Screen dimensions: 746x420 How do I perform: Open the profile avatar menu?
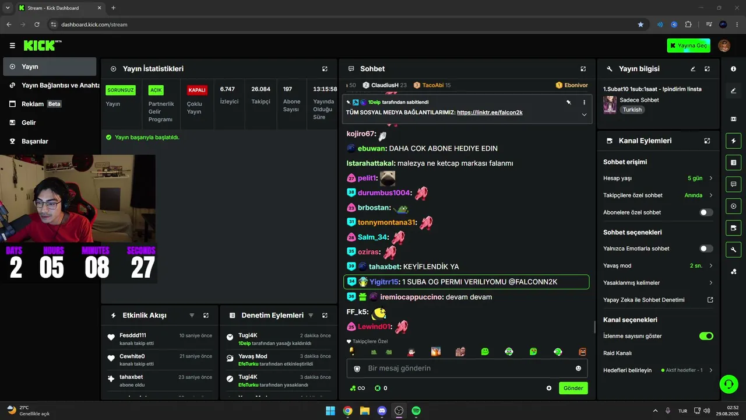pos(724,45)
